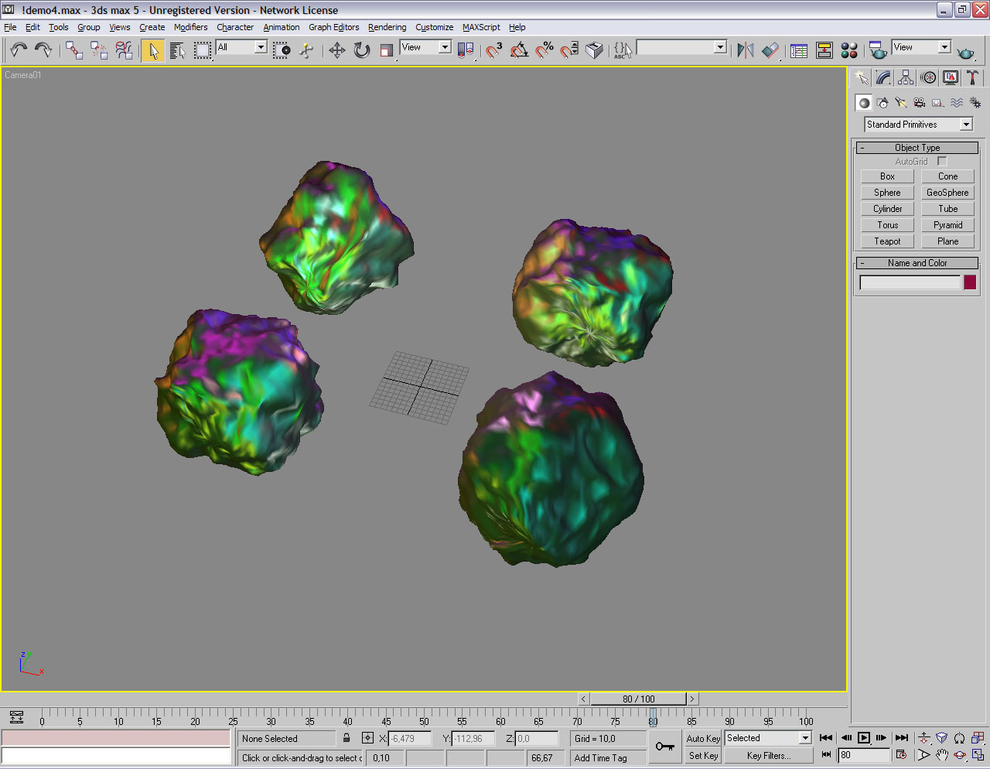
Task: Click the Undo arrow icon
Action: tap(19, 50)
